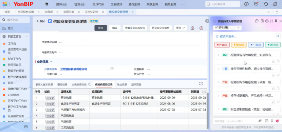Viewport: 282px width, 132px height.
Task: Open assistant panel settings hexagon icon
Action: tap(267, 21)
